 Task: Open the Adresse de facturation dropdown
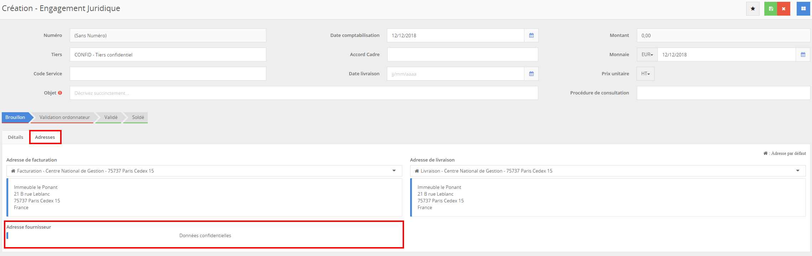(x=394, y=171)
